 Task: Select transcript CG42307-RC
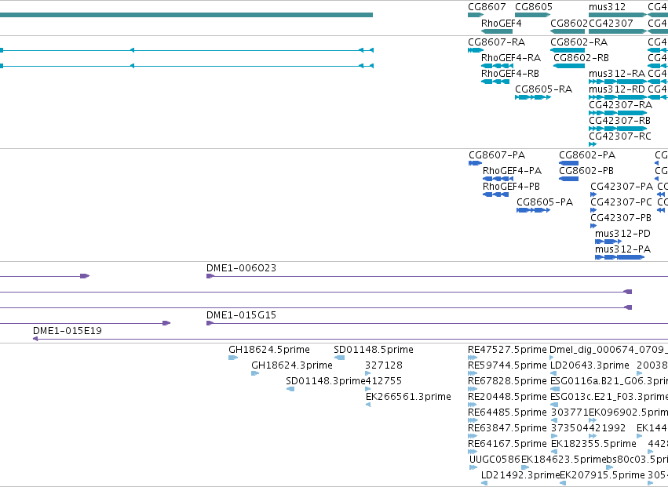click(x=620, y=136)
